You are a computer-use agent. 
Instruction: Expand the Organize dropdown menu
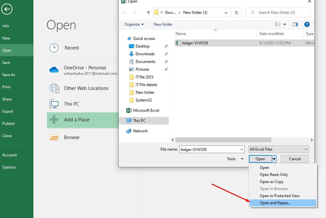[134, 24]
